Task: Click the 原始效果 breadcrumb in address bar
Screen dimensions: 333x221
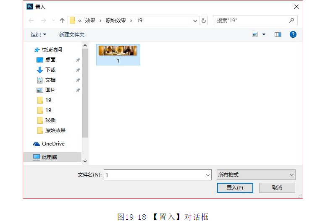Action: click(115, 21)
